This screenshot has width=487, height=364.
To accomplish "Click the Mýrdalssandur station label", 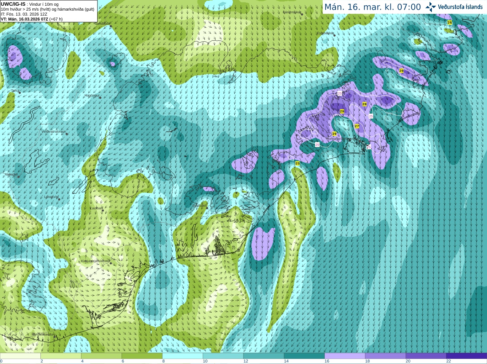I will pos(43,334).
